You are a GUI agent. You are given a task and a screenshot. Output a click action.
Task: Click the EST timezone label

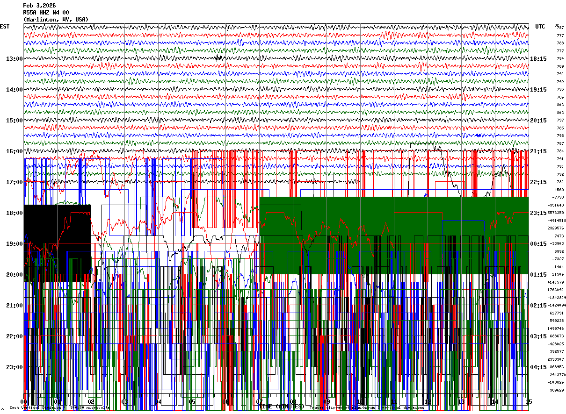click(5, 27)
